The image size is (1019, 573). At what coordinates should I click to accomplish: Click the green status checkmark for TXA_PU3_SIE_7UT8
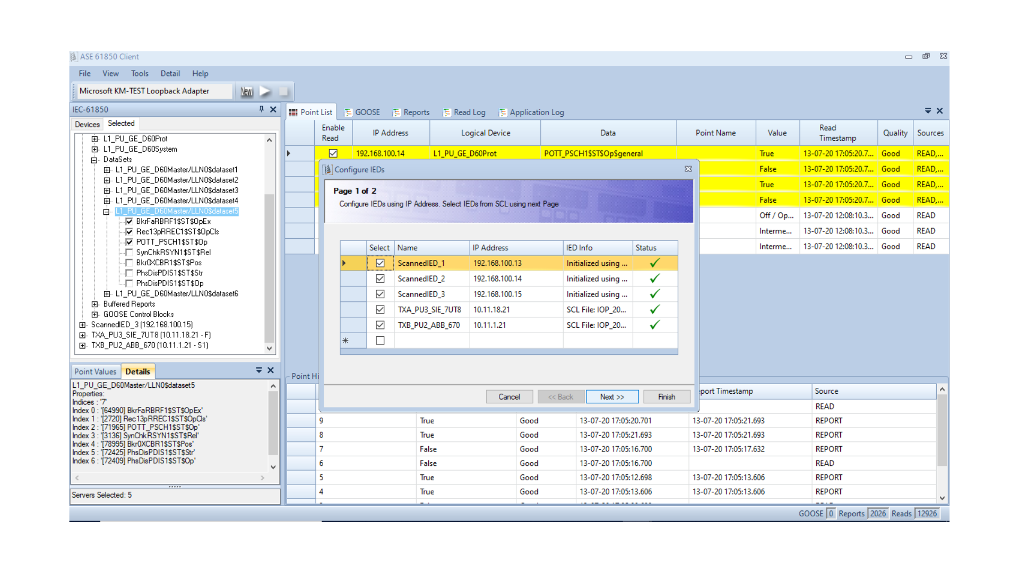(655, 309)
